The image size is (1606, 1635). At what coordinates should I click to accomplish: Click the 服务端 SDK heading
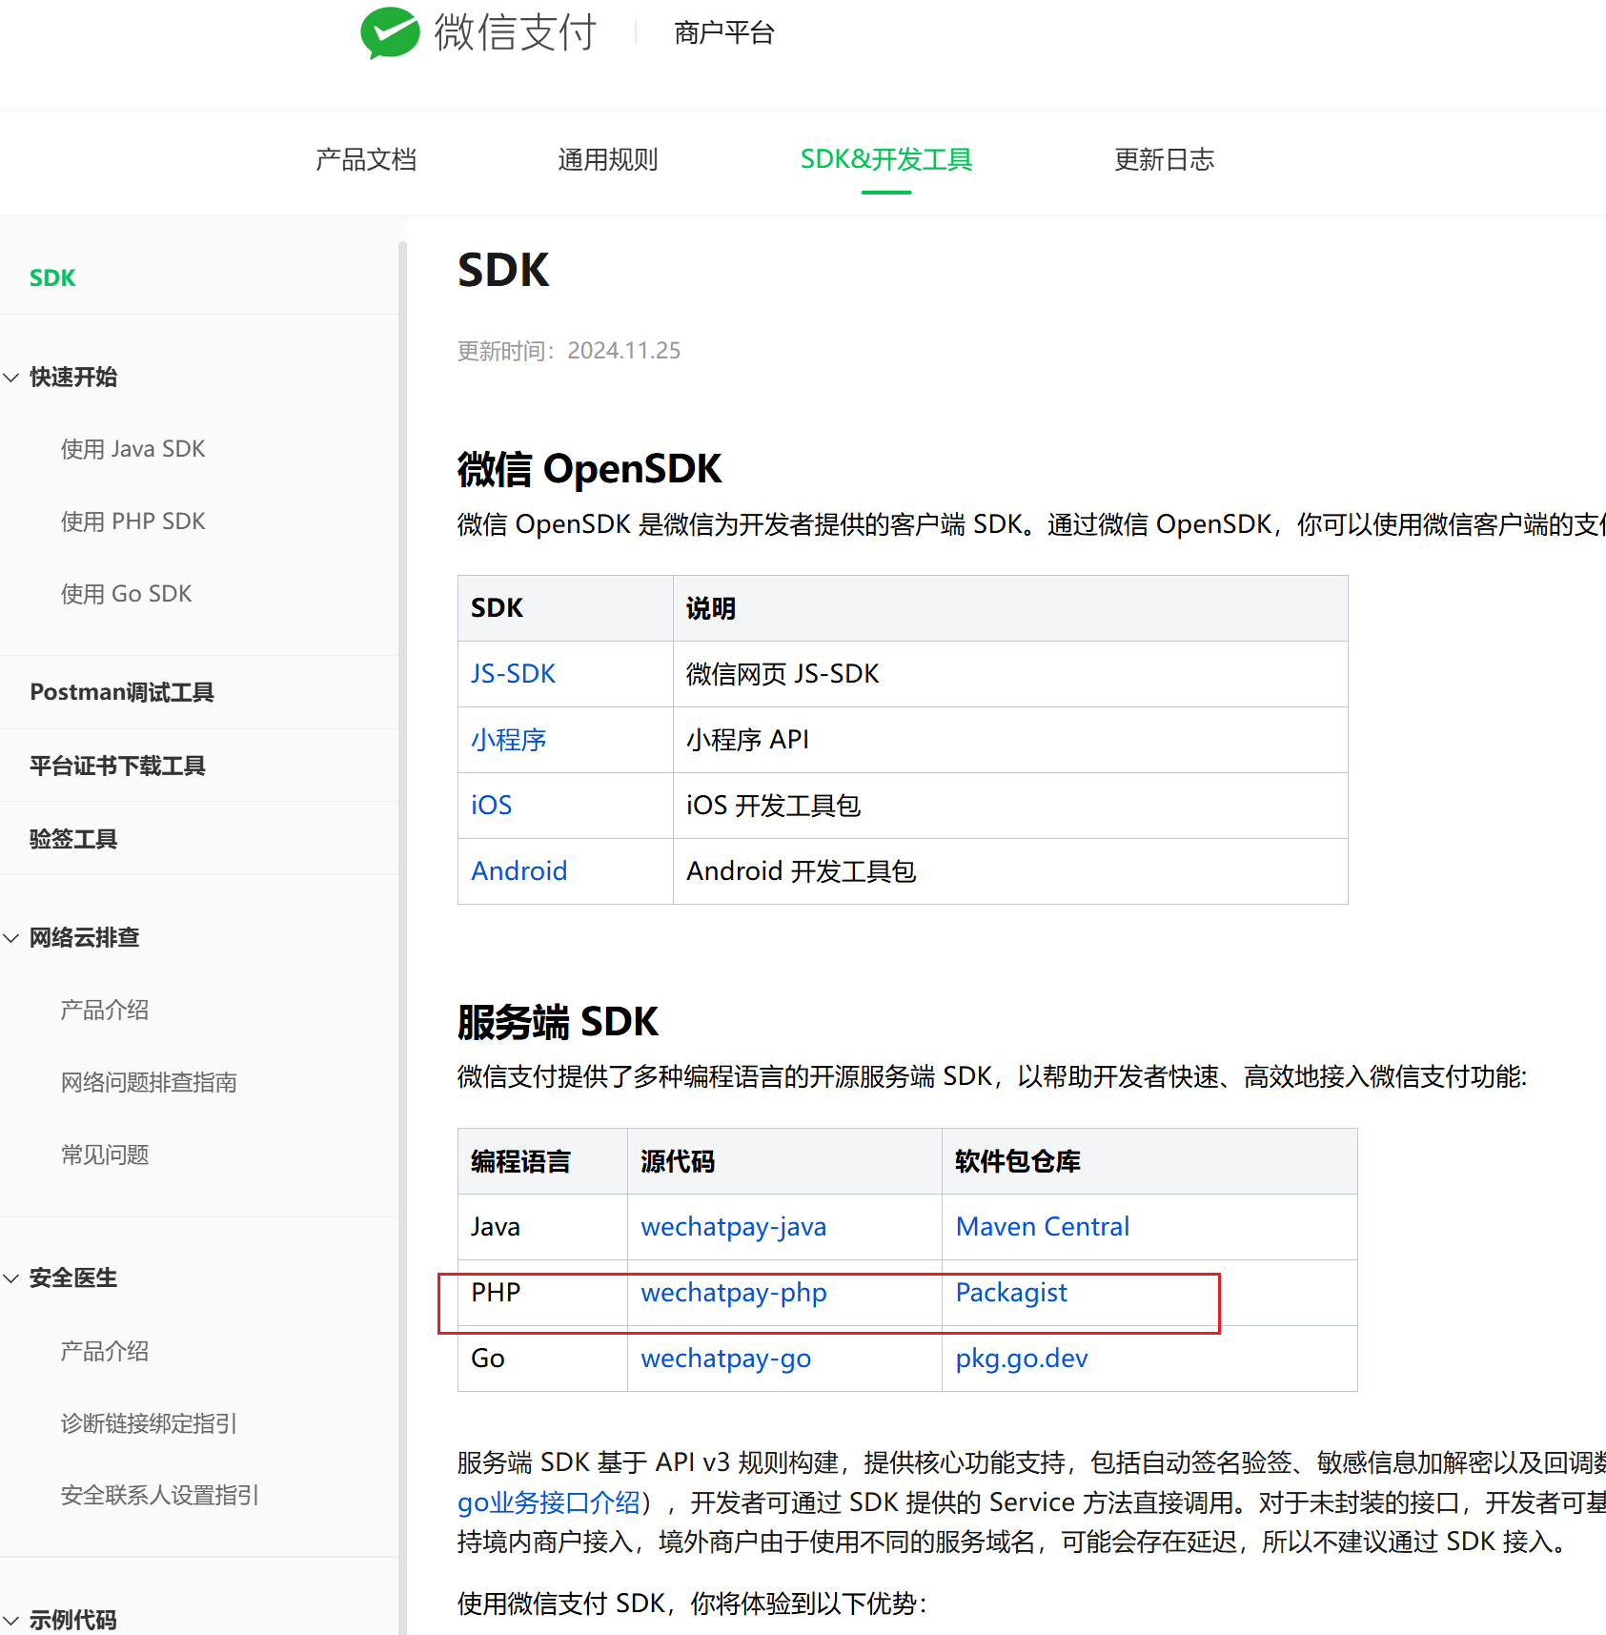coord(558,1022)
